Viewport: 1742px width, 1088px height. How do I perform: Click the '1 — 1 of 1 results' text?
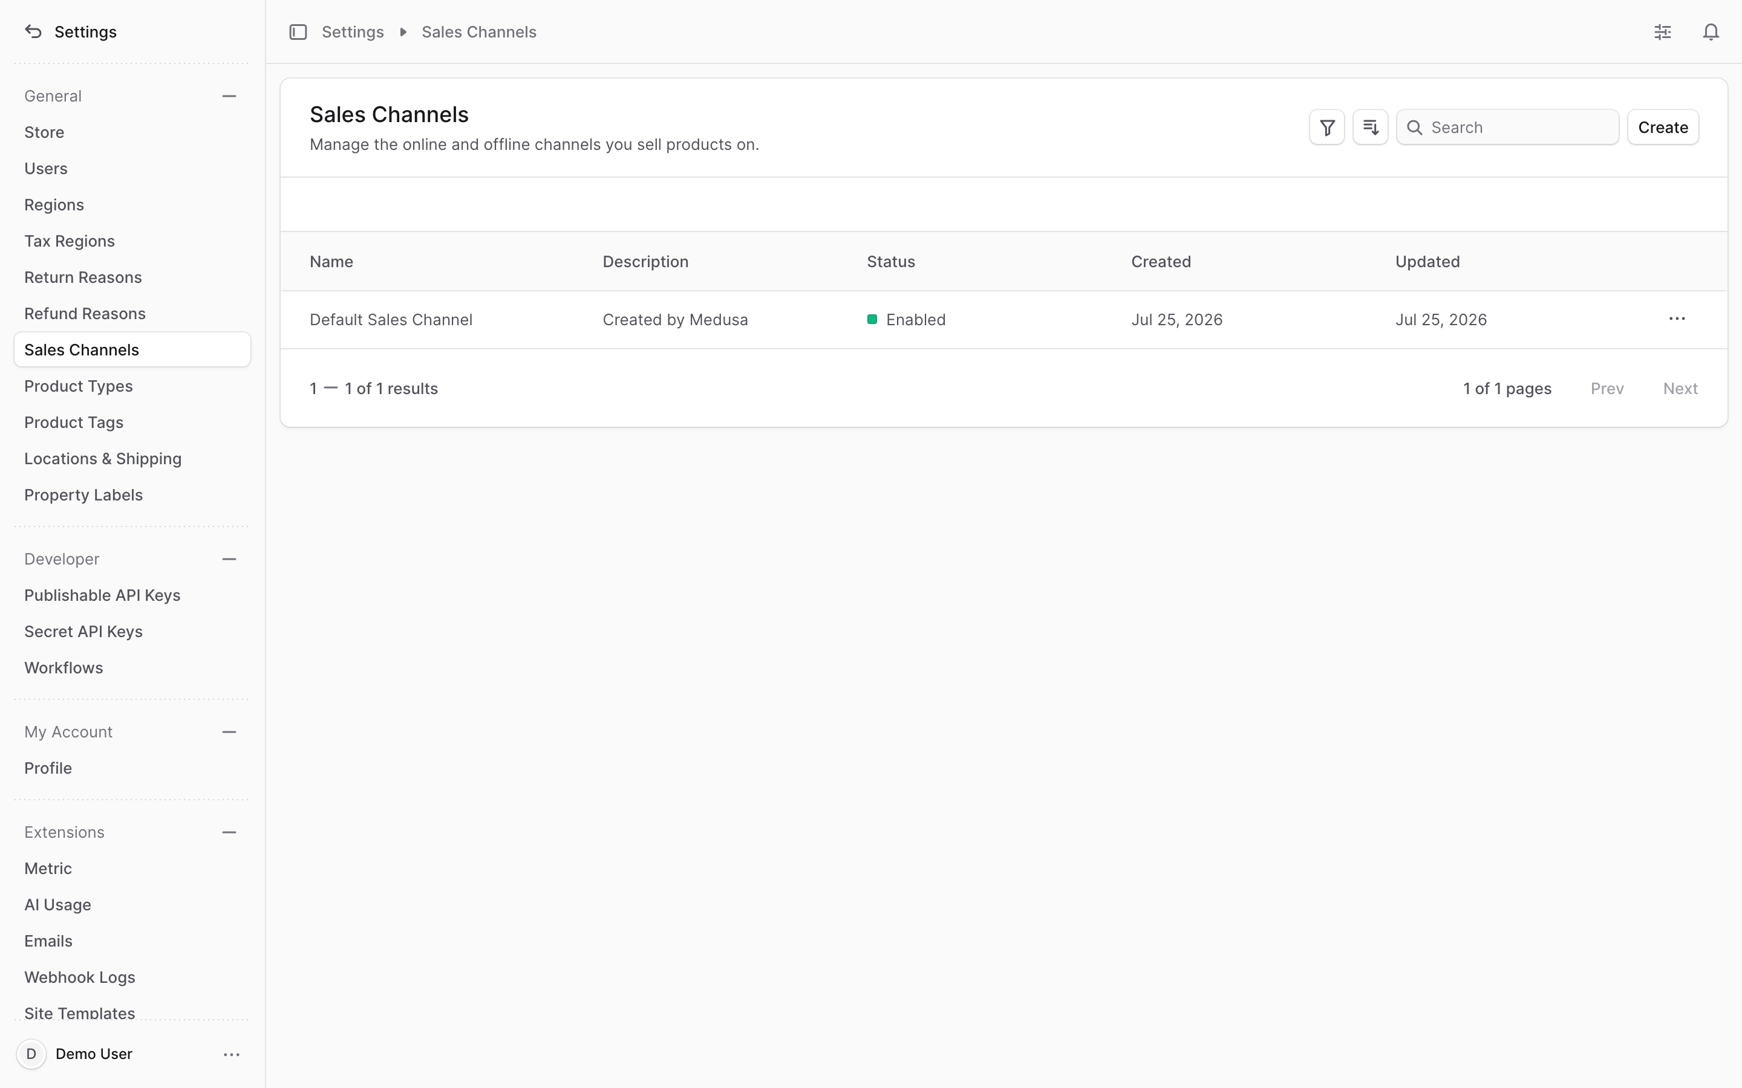(374, 389)
